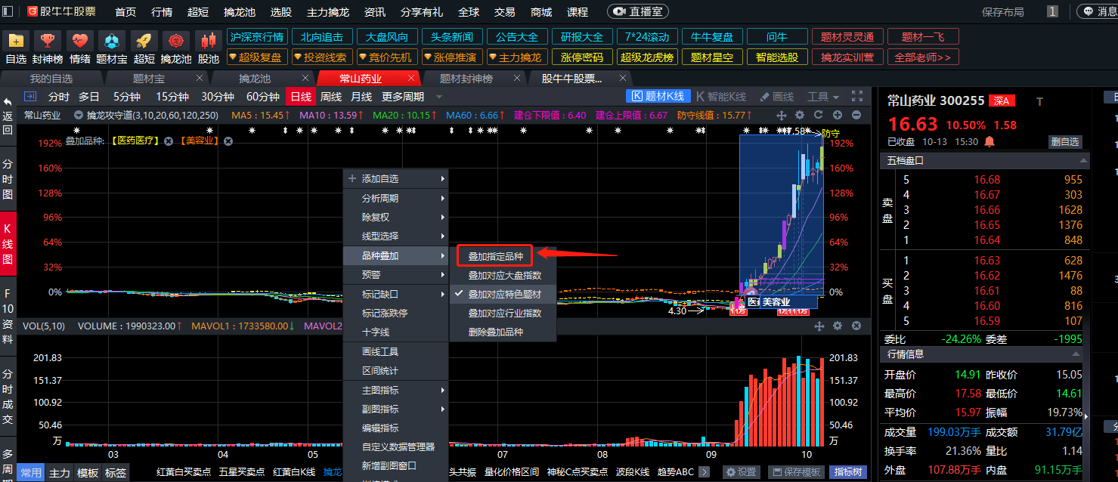Click the 沪深京行情 button
This screenshot has height=482, width=1118.
[257, 37]
